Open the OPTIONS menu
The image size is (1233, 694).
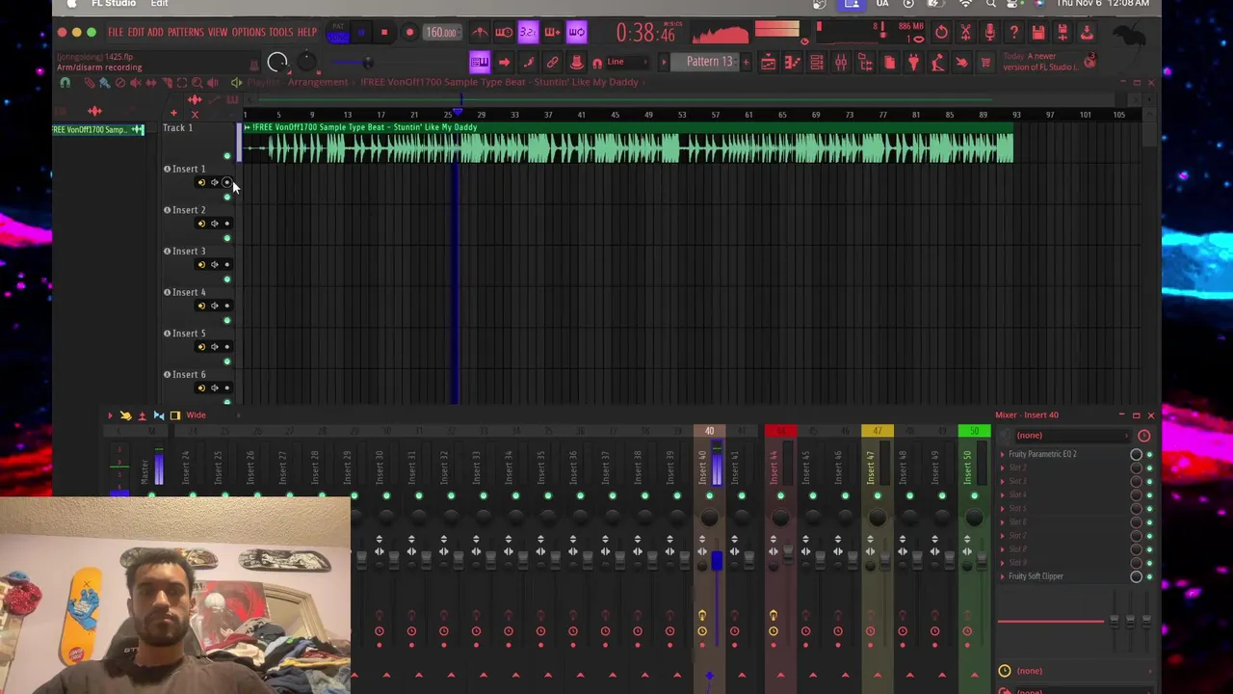[x=248, y=32]
